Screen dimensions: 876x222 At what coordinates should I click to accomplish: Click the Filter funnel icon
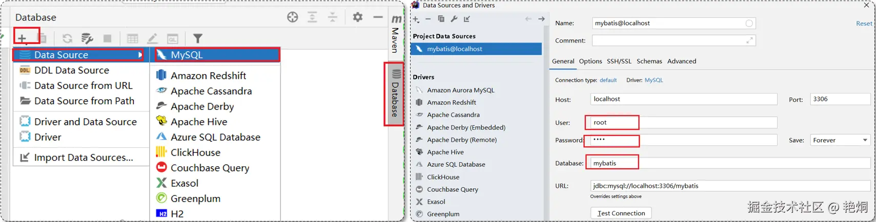[x=197, y=38]
